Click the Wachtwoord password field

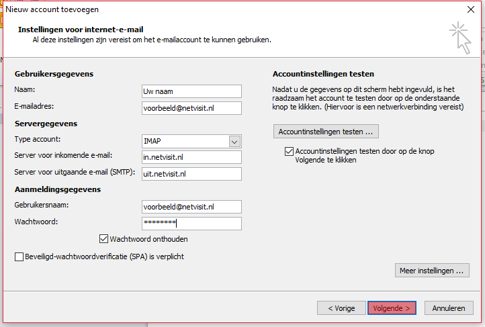191,224
